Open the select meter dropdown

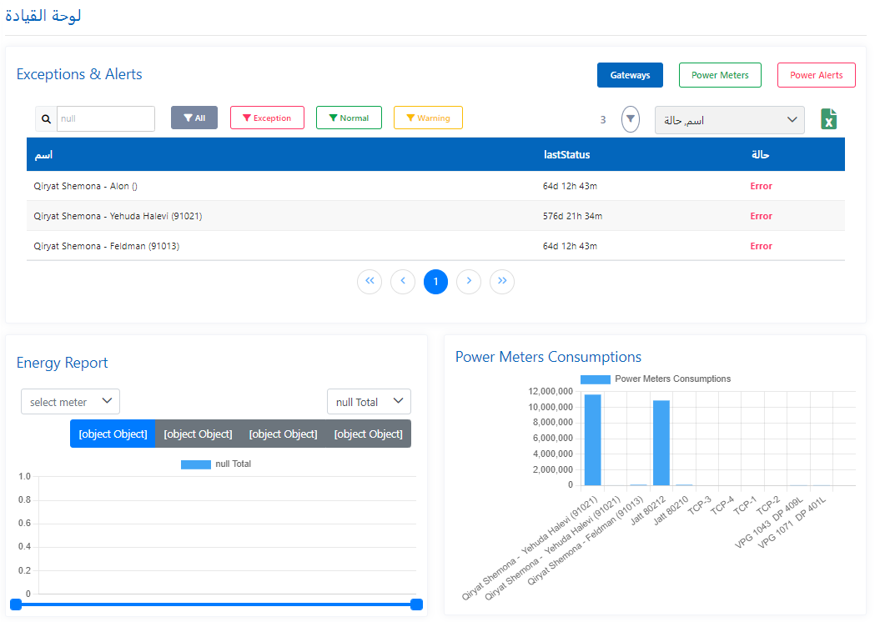pyautogui.click(x=70, y=401)
